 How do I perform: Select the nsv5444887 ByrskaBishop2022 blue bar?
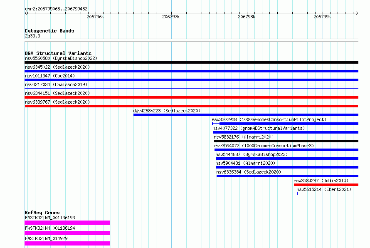[x=287, y=159]
